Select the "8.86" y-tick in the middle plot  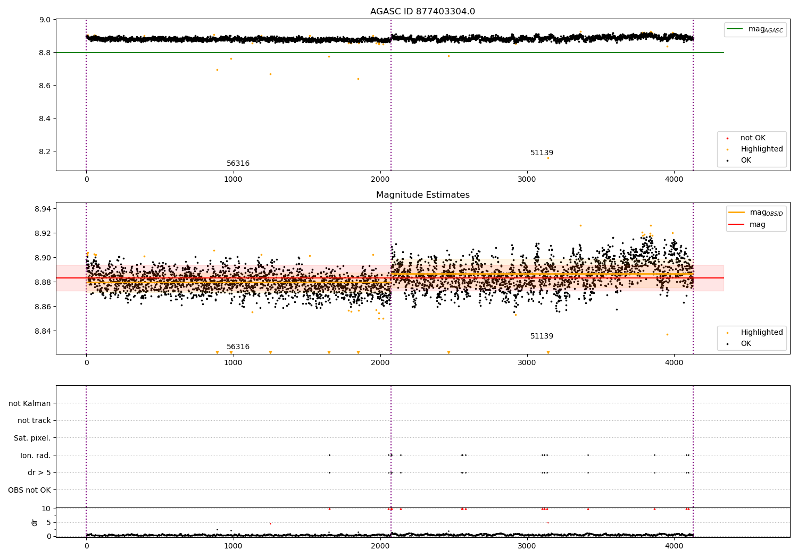[x=43, y=307]
